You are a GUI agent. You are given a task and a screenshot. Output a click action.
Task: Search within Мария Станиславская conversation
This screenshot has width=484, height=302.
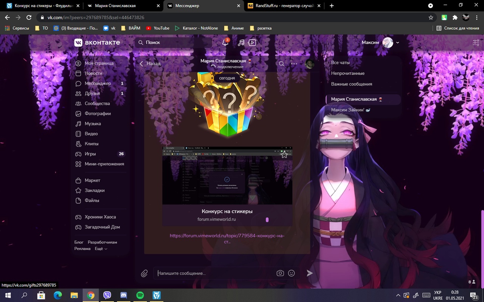(x=281, y=64)
